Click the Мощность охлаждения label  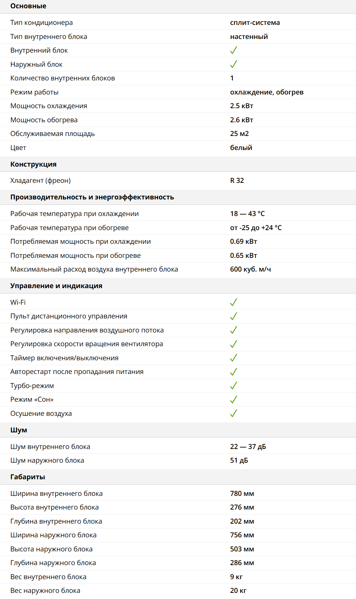pos(49,106)
